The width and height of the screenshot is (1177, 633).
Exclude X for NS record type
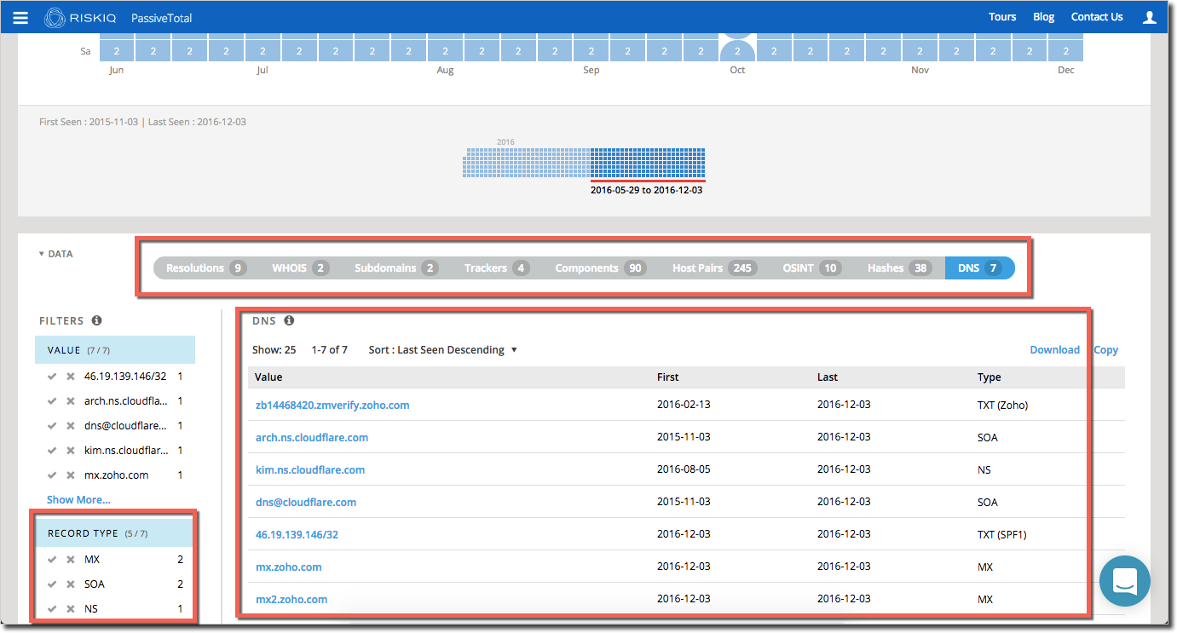click(71, 608)
